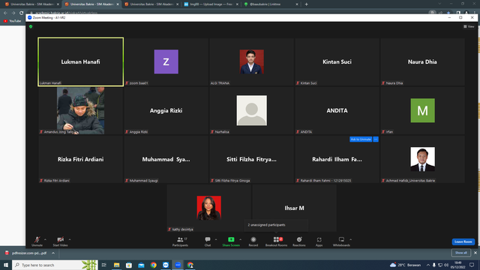Click the taskbar search box
Viewport: 480px width, 270px height.
tap(55, 265)
